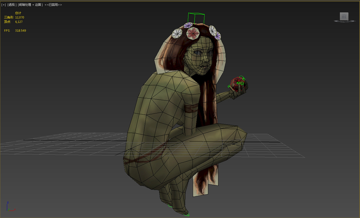Click the XYZ world axis tripod
Viewport: 360px width, 218px height.
(9, 207)
